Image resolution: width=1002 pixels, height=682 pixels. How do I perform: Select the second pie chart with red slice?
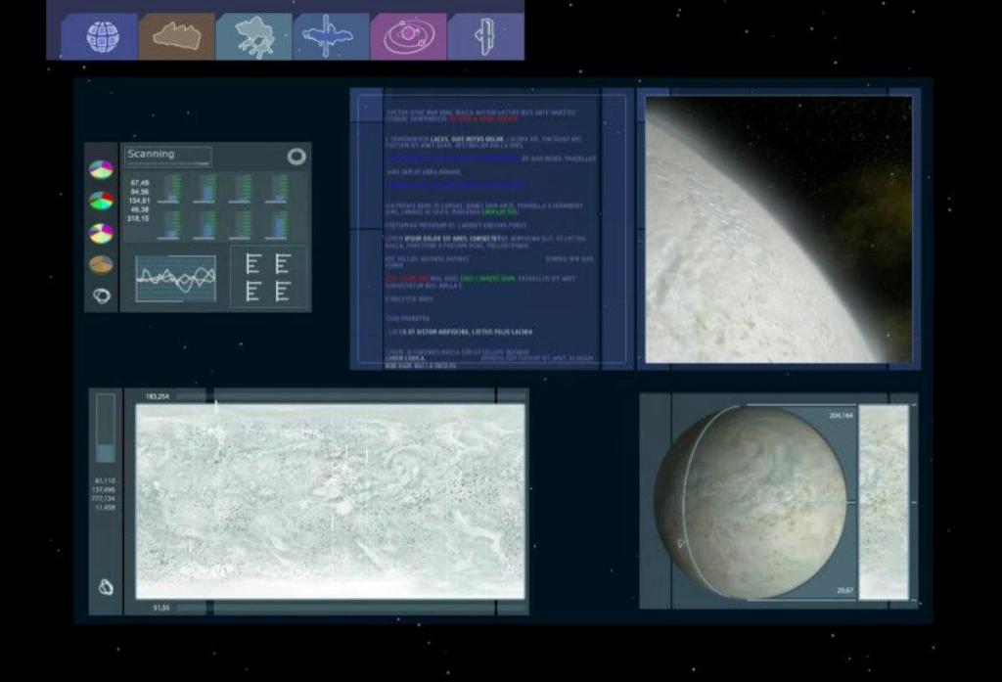101,201
